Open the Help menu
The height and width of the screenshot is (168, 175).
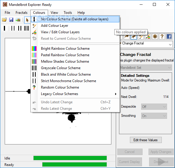[81, 13]
